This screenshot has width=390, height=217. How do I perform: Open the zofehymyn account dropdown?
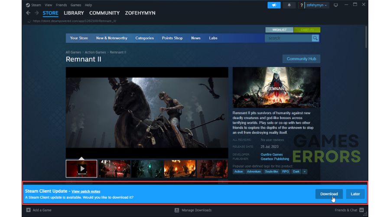[x=316, y=5]
